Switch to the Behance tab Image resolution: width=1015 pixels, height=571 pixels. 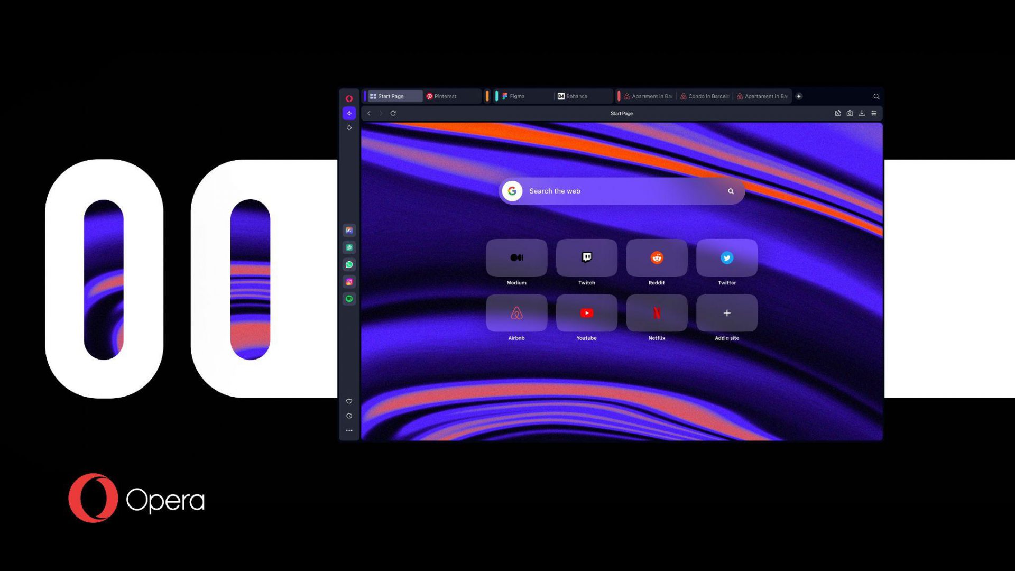pyautogui.click(x=583, y=96)
